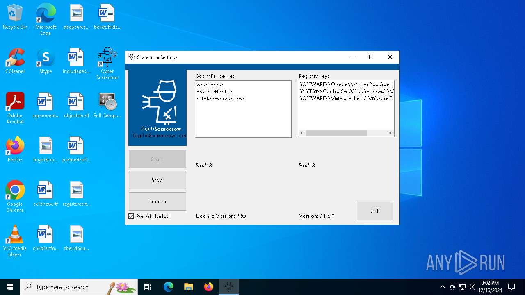This screenshot has height=295, width=525.
Task: Select the partnertraff Word document icon
Action: point(76,150)
